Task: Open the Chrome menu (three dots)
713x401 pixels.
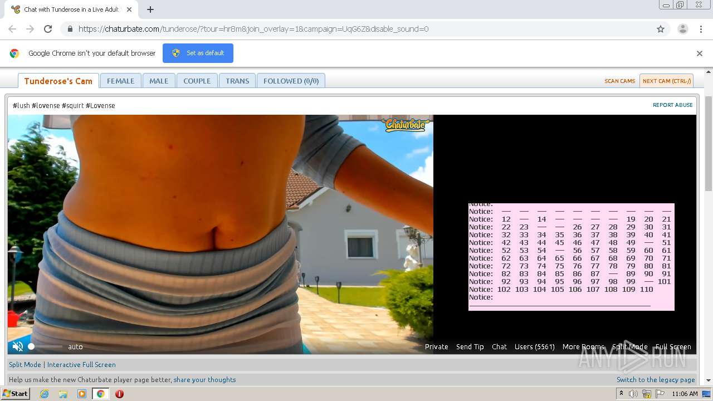Action: pyautogui.click(x=701, y=29)
